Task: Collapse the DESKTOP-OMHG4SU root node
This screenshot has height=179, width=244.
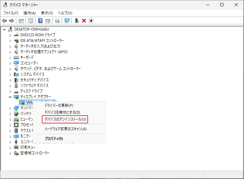Action: (x=4, y=29)
